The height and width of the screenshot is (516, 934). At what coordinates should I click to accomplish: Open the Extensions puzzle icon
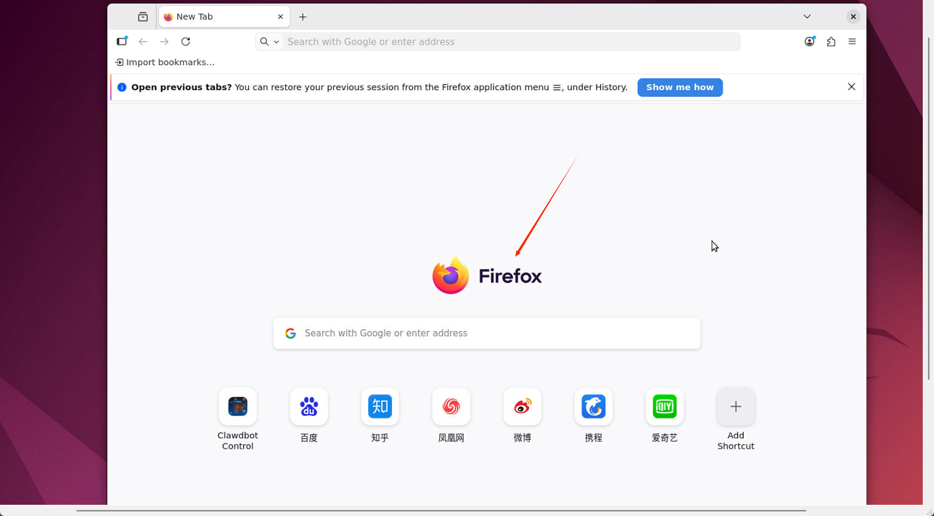(x=831, y=42)
